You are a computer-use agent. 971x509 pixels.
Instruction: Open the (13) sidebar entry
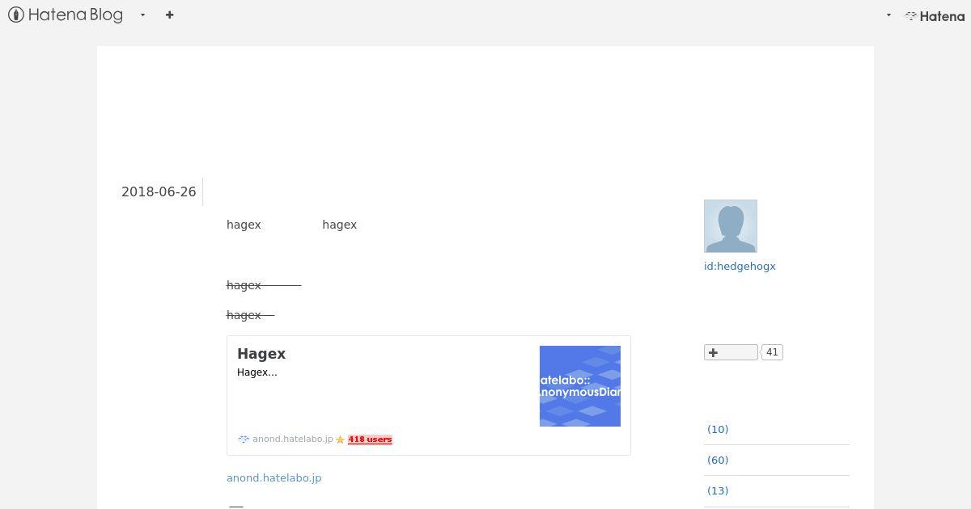(718, 490)
